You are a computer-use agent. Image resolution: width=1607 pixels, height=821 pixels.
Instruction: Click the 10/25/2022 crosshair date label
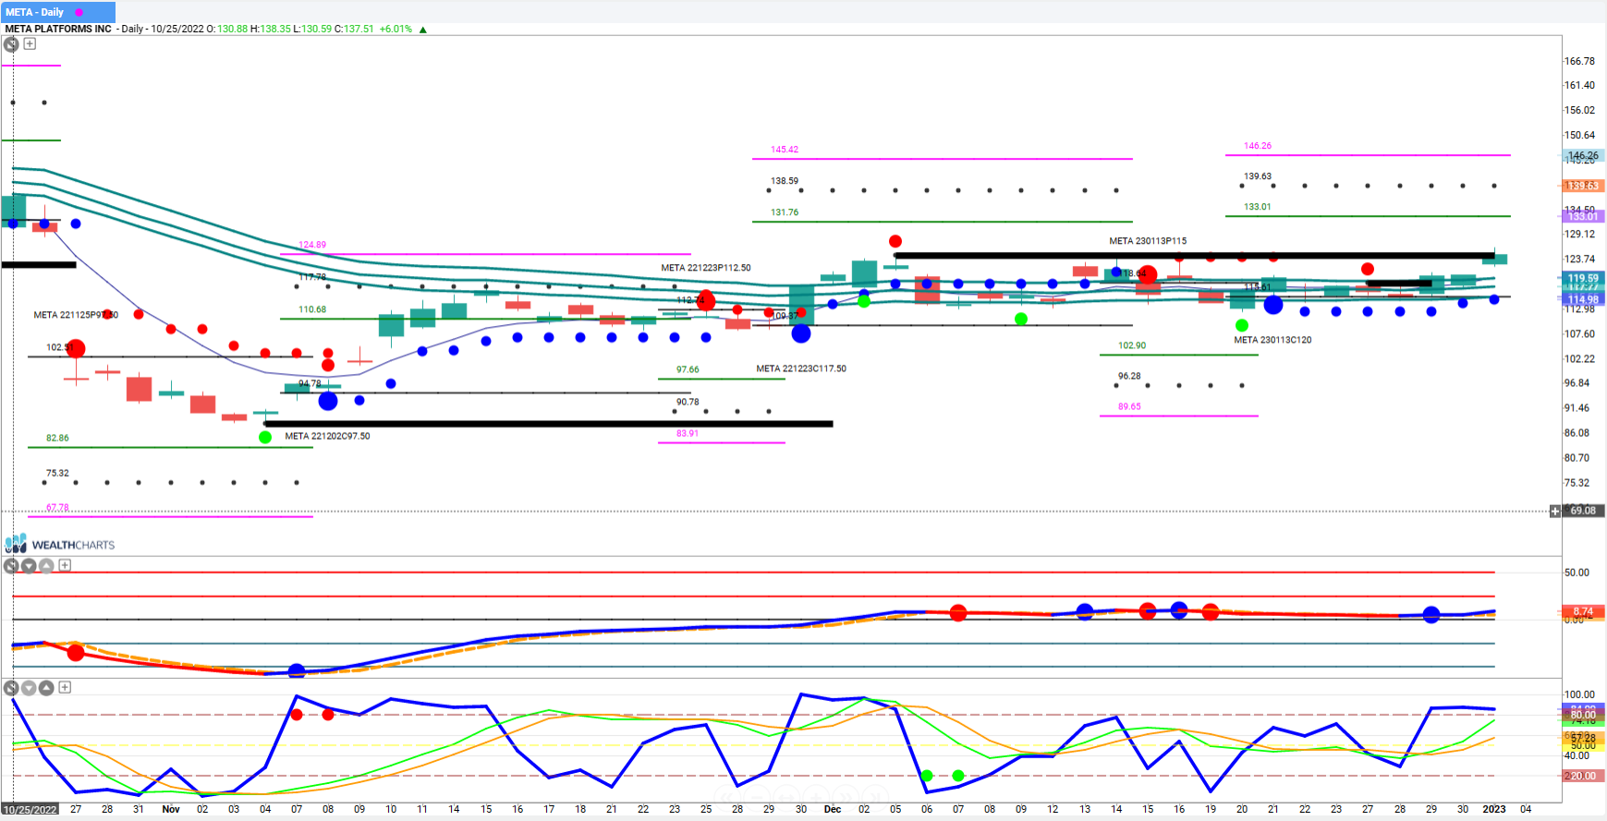pos(30,810)
